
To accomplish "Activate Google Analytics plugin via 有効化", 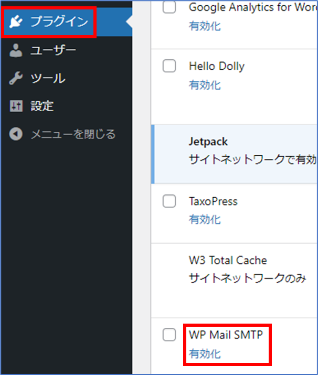I will pyautogui.click(x=205, y=26).
